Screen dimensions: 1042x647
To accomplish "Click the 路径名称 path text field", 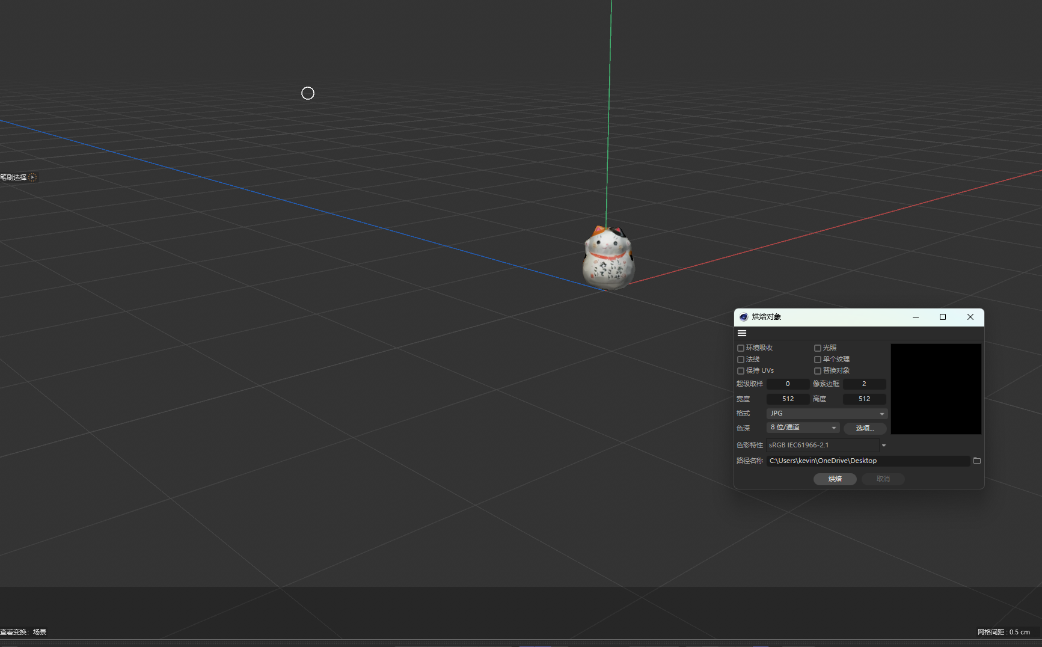I will (867, 461).
